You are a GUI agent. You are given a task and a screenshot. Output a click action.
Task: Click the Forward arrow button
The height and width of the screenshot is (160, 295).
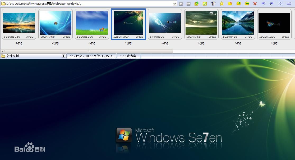tap(188, 4)
